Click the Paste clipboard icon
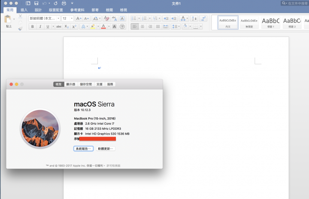The height and width of the screenshot is (199, 309). (8, 19)
